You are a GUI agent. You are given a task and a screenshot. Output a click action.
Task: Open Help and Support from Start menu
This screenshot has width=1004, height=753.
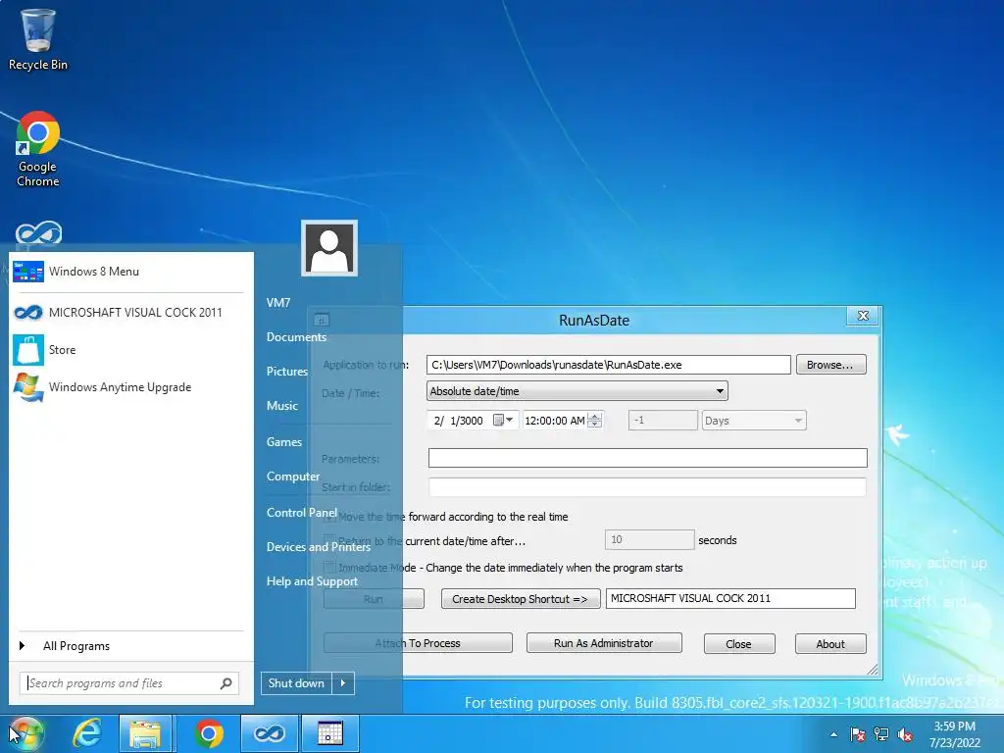click(x=312, y=581)
